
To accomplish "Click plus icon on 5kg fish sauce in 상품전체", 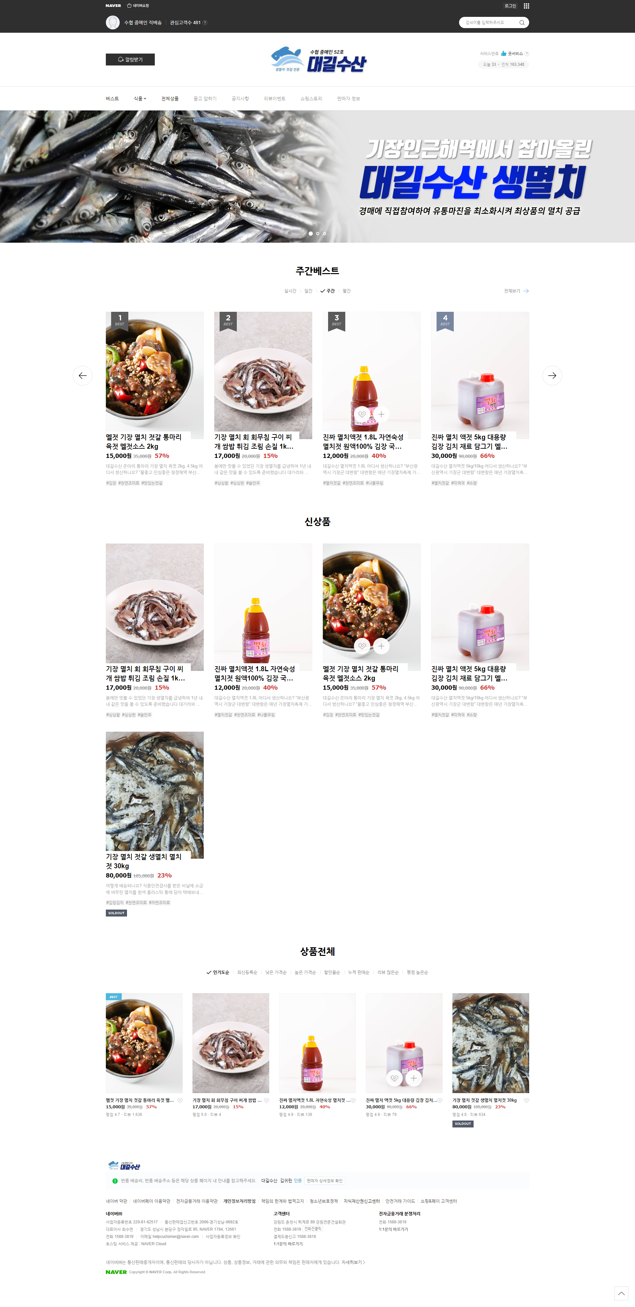I will point(414,1078).
